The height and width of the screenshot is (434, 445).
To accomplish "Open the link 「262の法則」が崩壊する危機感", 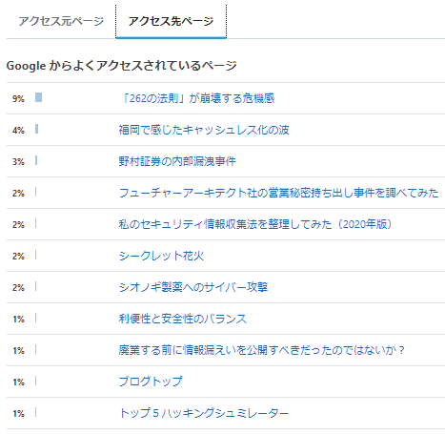I will click(x=197, y=98).
